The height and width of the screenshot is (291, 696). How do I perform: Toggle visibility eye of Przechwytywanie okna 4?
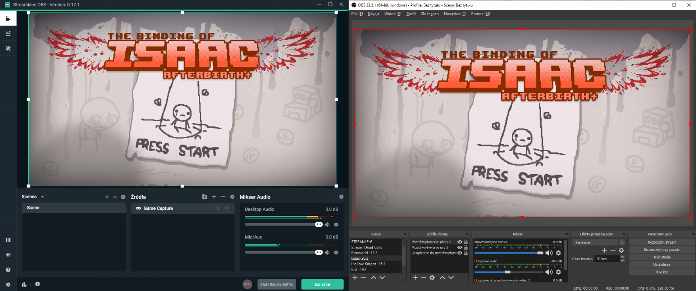tap(460, 242)
